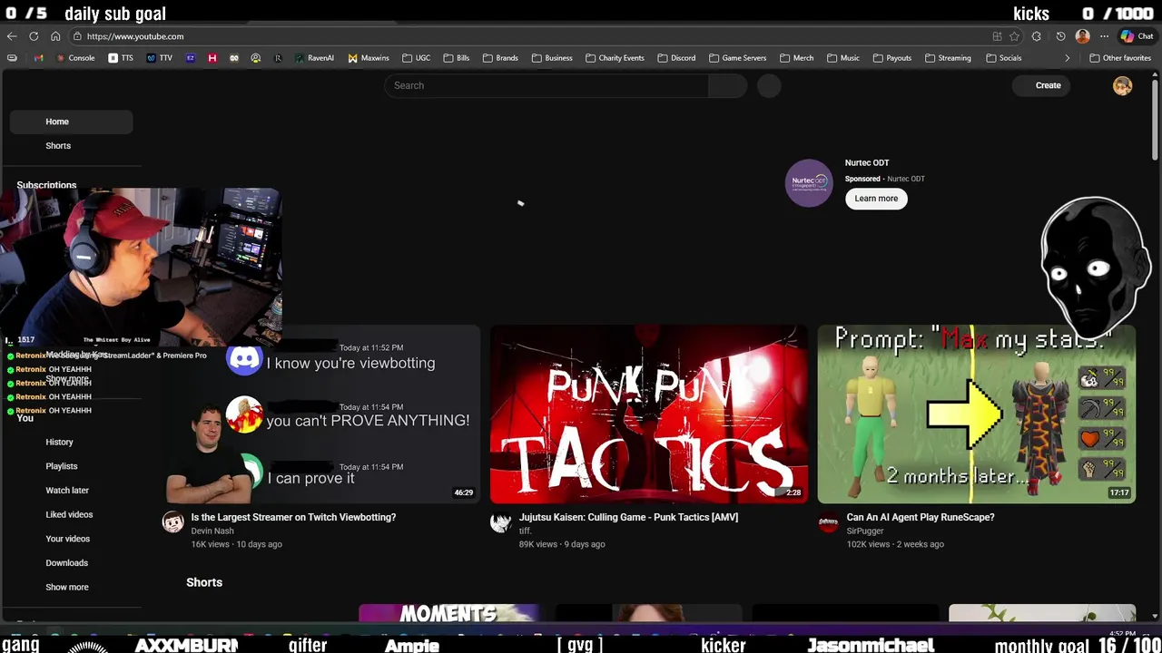Open the split screen apps icon in address bar
The width and height of the screenshot is (1162, 653).
997,36
